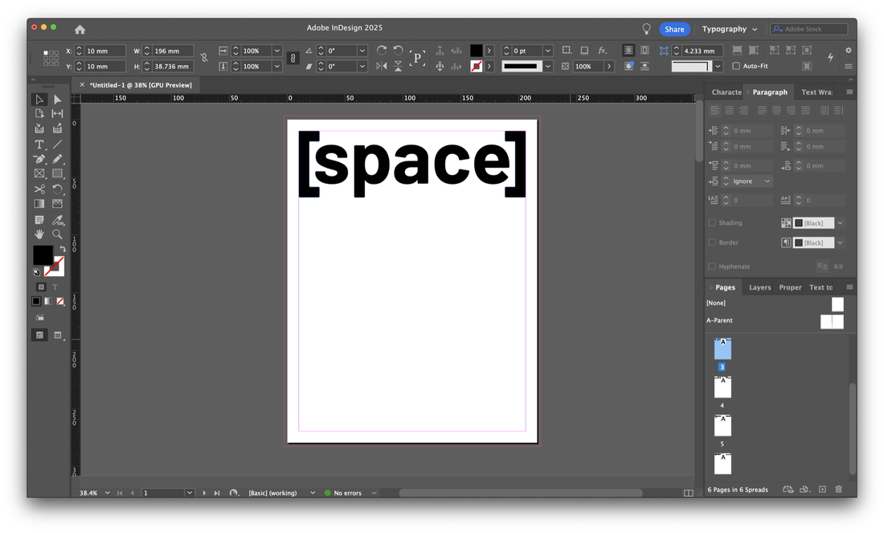The image size is (884, 533).
Task: Rotate 90 degrees clockwise
Action: pyautogui.click(x=382, y=51)
